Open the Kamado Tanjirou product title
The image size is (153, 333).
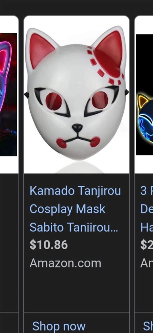tap(75, 191)
